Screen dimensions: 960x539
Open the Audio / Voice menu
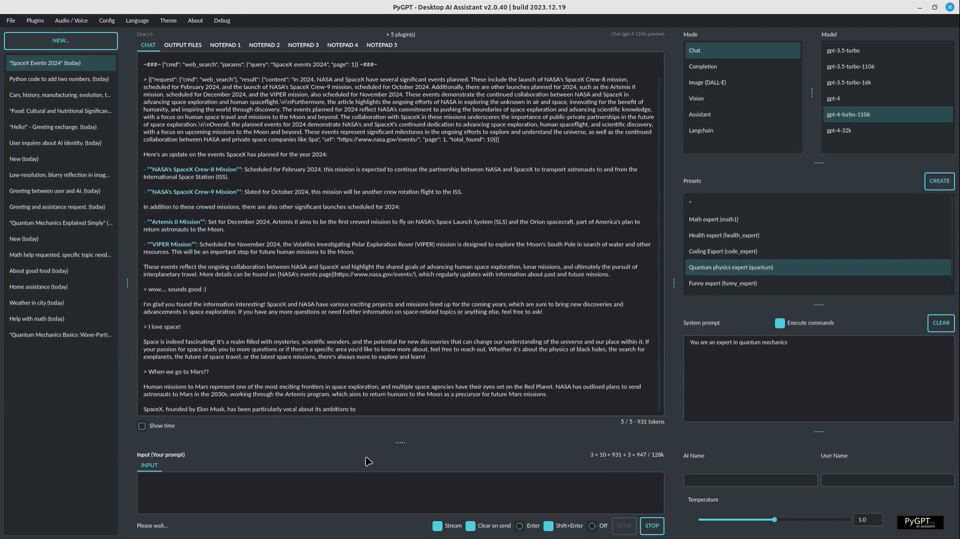tap(71, 21)
